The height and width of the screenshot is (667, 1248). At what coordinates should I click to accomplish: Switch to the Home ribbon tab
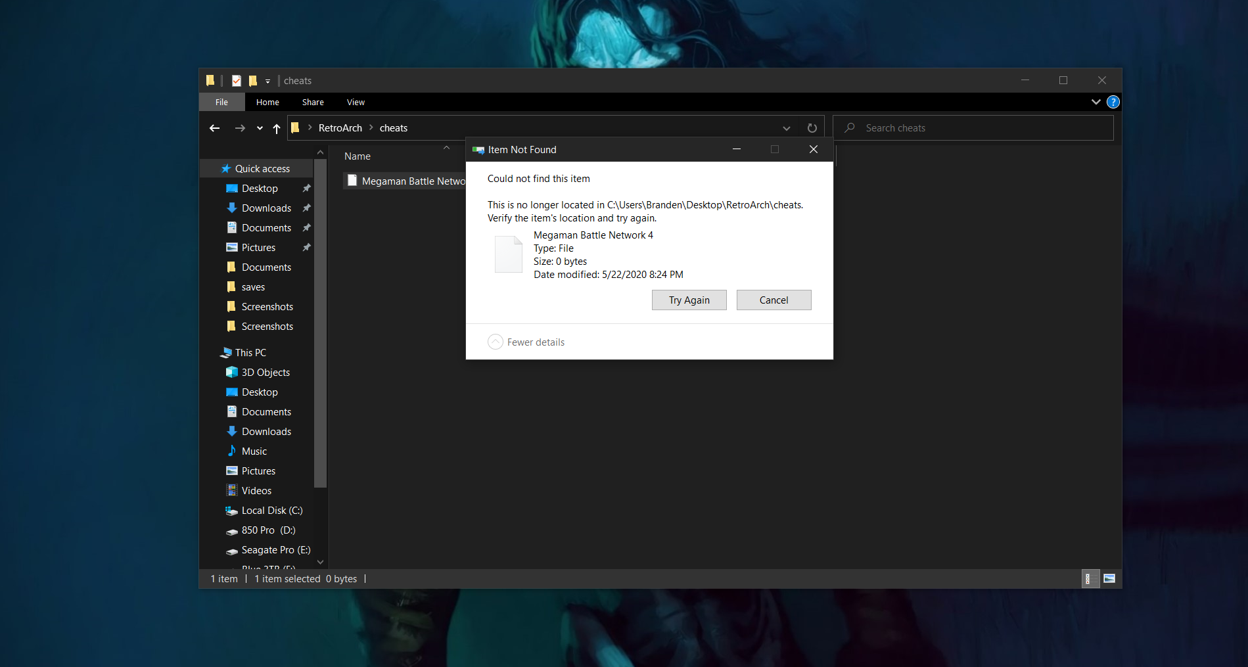pyautogui.click(x=267, y=102)
